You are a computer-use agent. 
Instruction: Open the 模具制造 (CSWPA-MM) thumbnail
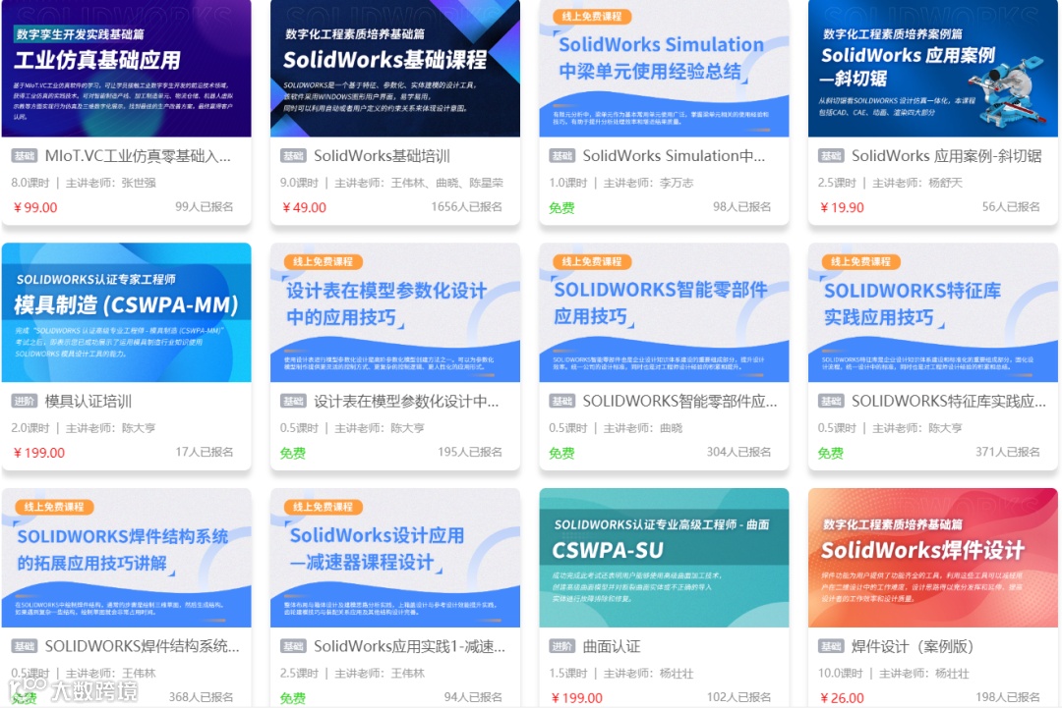click(127, 312)
